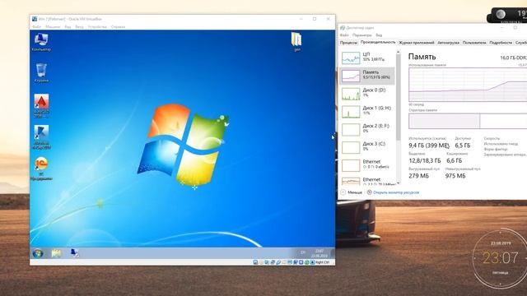Switch to the Процессы tab
Viewport: 527px width, 296px height.
[x=348, y=43]
